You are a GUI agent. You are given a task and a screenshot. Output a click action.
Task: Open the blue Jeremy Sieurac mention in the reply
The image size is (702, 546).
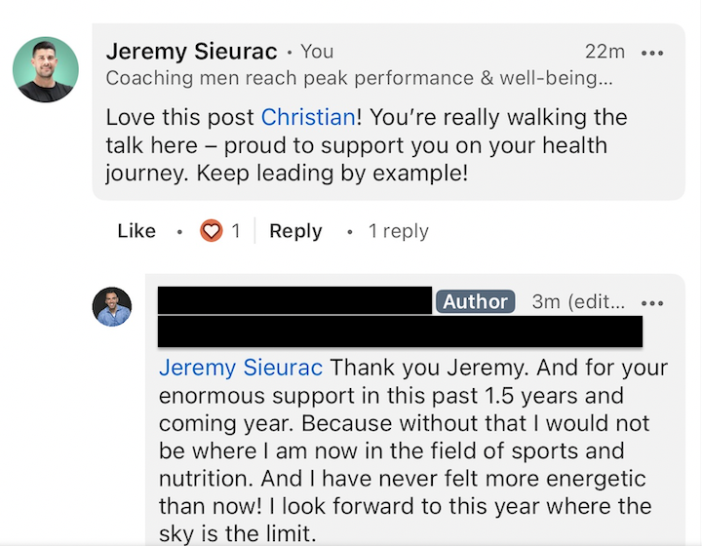pos(241,369)
